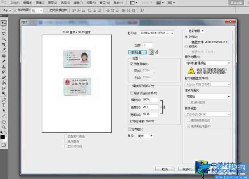Click the 打印设置 button

(137, 52)
